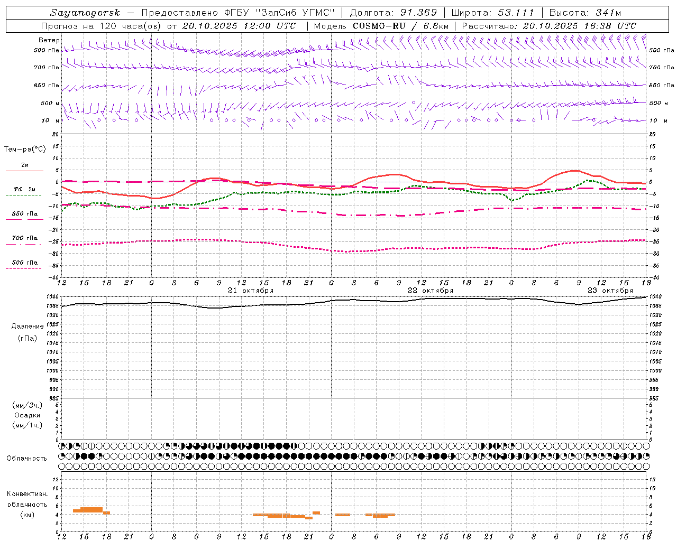Image resolution: width=677 pixels, height=541 pixels.
Task: Click the (гПа) unit under Давление
Action: click(28, 339)
